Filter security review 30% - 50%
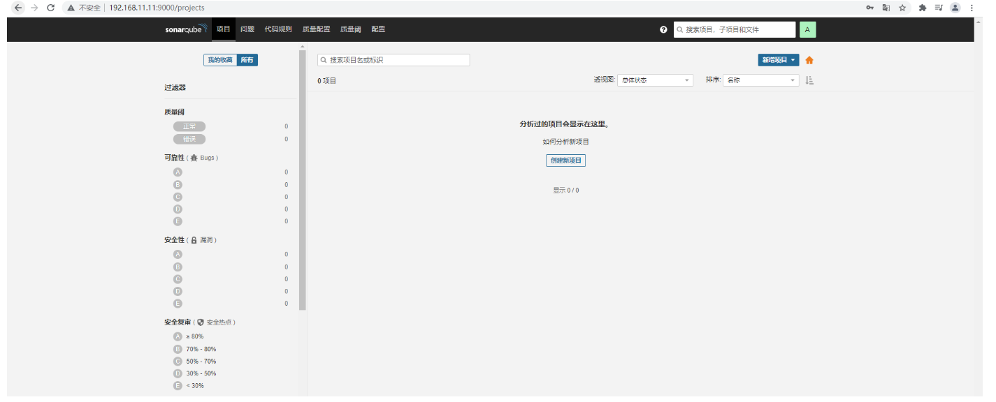This screenshot has width=996, height=402. tap(195, 373)
